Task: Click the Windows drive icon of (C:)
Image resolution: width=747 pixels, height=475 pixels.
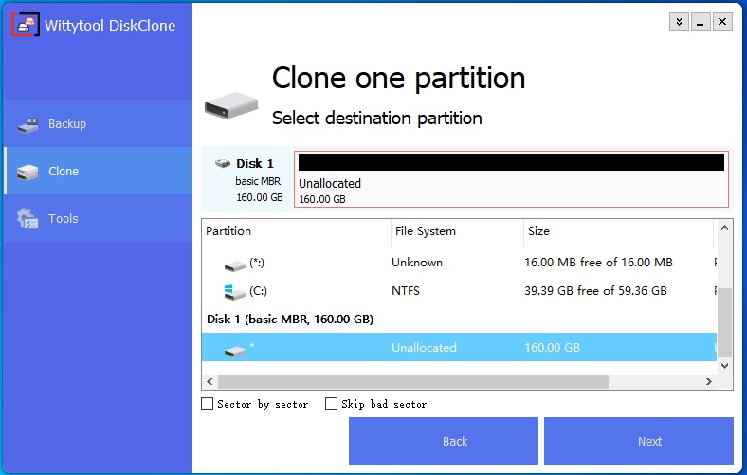Action: (x=234, y=292)
